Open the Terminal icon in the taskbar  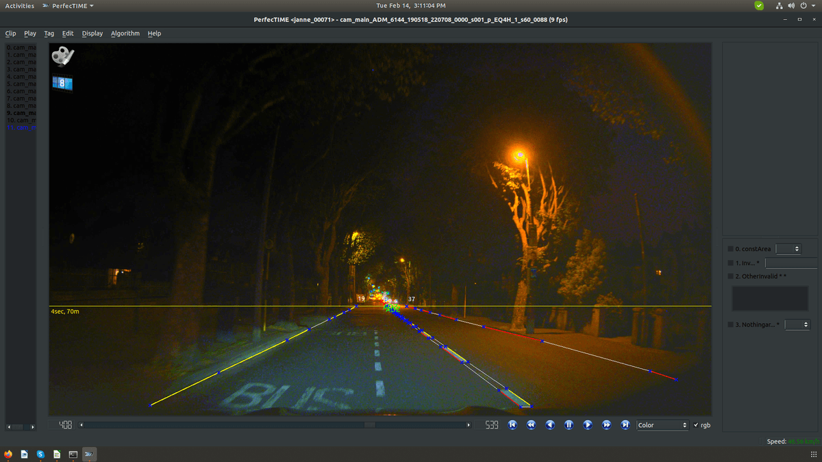(x=73, y=454)
